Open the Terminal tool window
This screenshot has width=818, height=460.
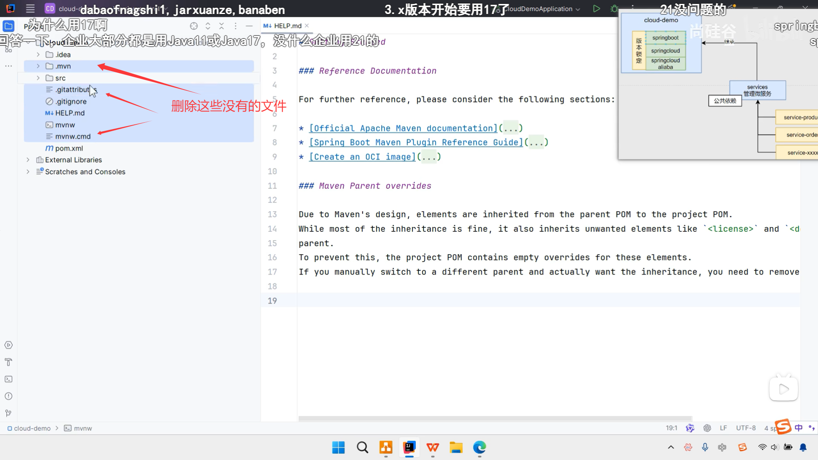tap(9, 379)
